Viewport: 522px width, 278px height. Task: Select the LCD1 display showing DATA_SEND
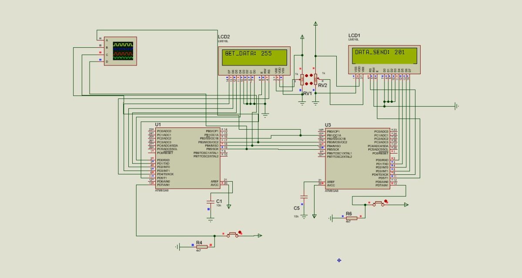pos(384,59)
